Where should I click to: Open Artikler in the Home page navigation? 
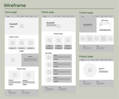[27, 16]
